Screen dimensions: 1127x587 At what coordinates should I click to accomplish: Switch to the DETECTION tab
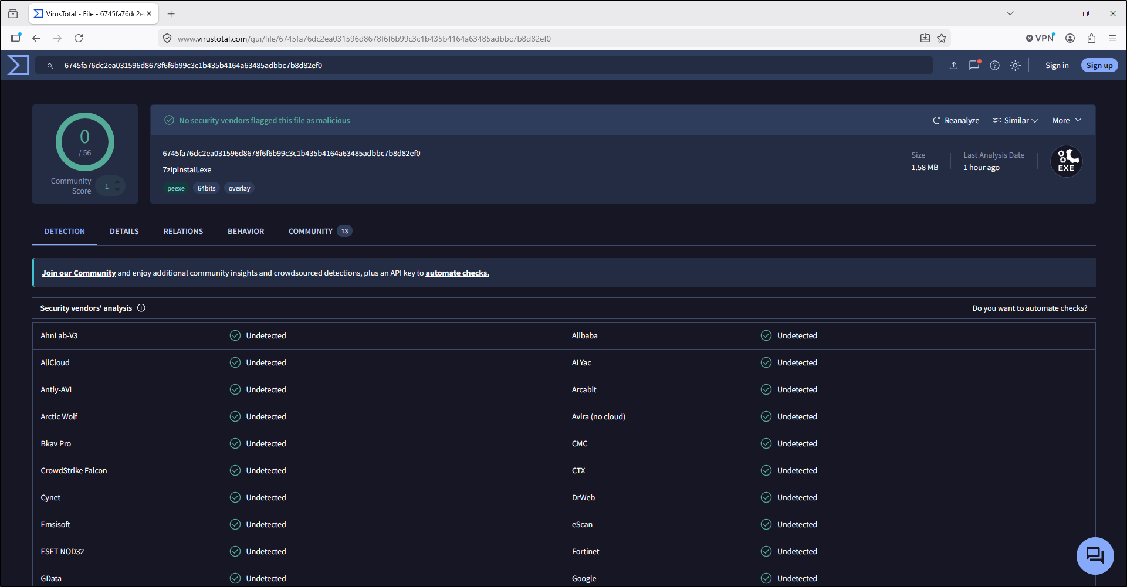[x=65, y=231]
